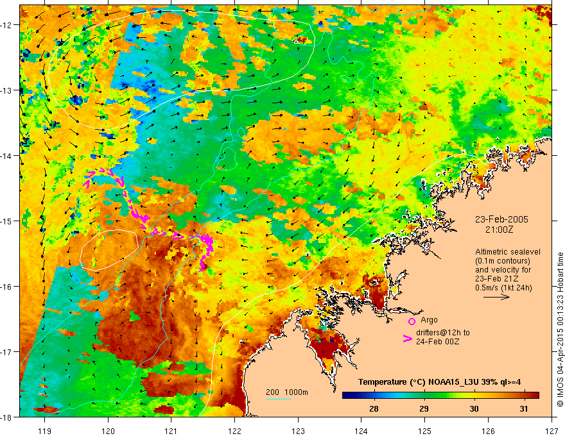Click the '-16' latitude axis label
Screen dimensions: 565x436
tap(6, 287)
